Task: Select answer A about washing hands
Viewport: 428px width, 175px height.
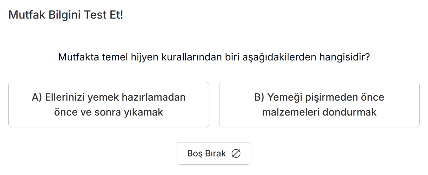Action: [x=109, y=105]
